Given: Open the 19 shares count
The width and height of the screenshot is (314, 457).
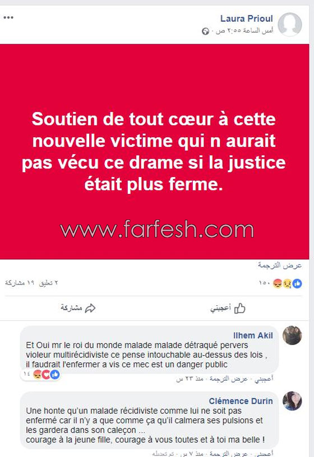Looking at the screenshot, I should click(20, 283).
